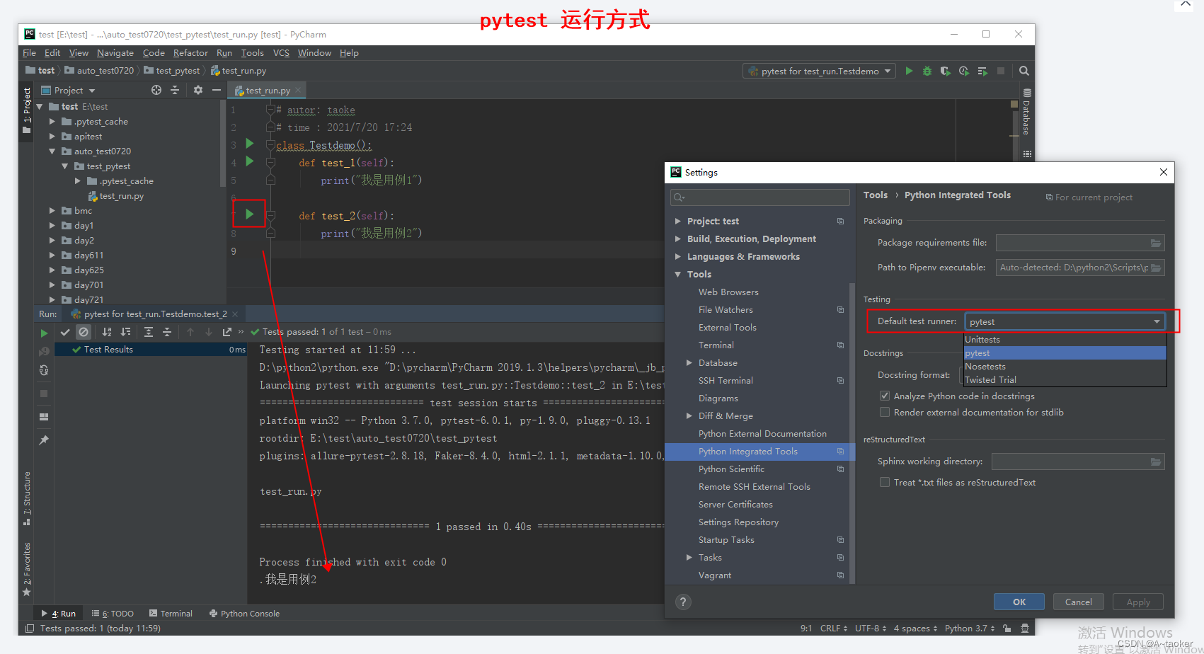Browse for Package requirements file folder icon
1204x654 pixels.
point(1156,243)
